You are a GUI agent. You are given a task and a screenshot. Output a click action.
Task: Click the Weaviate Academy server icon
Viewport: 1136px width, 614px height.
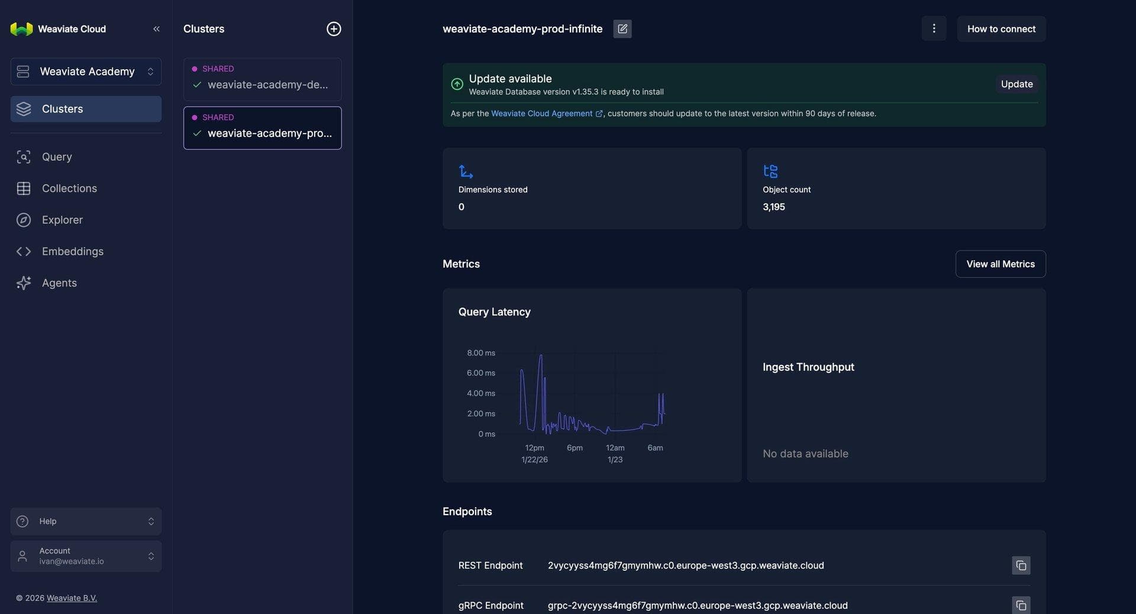pyautogui.click(x=23, y=72)
